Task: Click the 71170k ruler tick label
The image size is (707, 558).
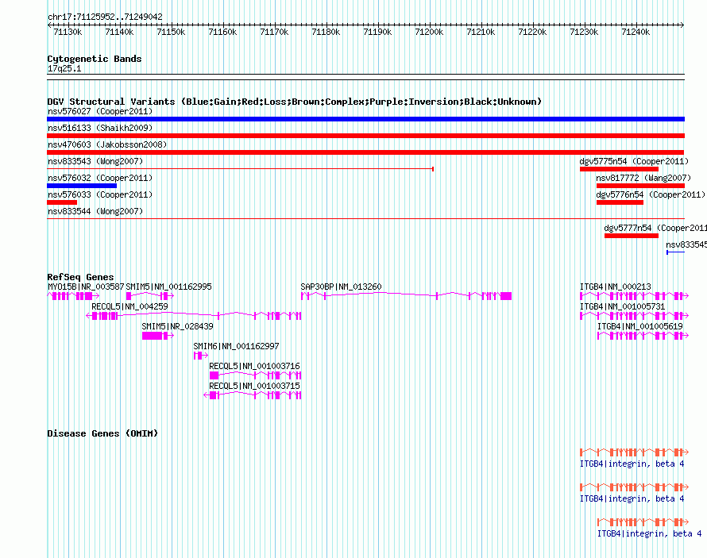Action: click(x=274, y=32)
